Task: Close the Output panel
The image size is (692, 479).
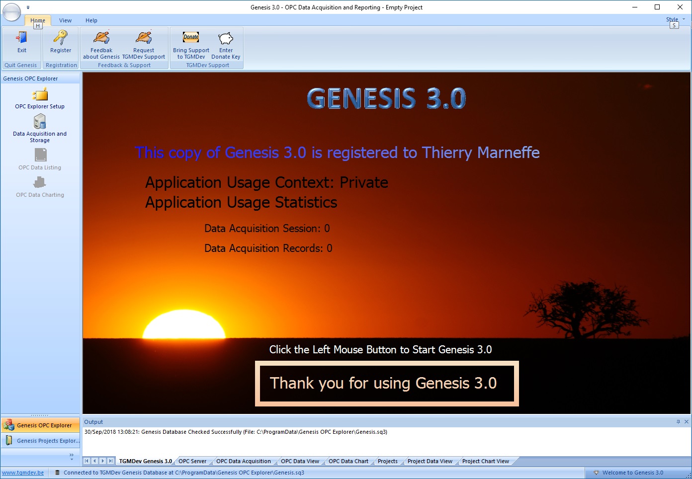Action: 687,422
